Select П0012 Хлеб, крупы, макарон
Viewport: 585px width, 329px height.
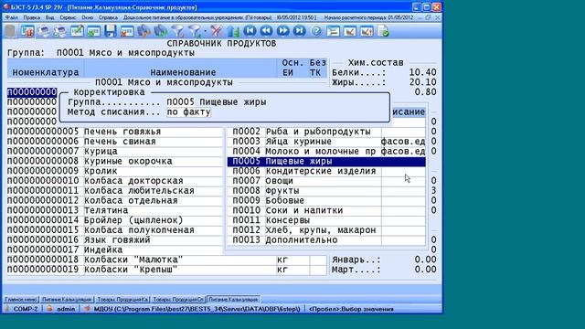click(325, 230)
